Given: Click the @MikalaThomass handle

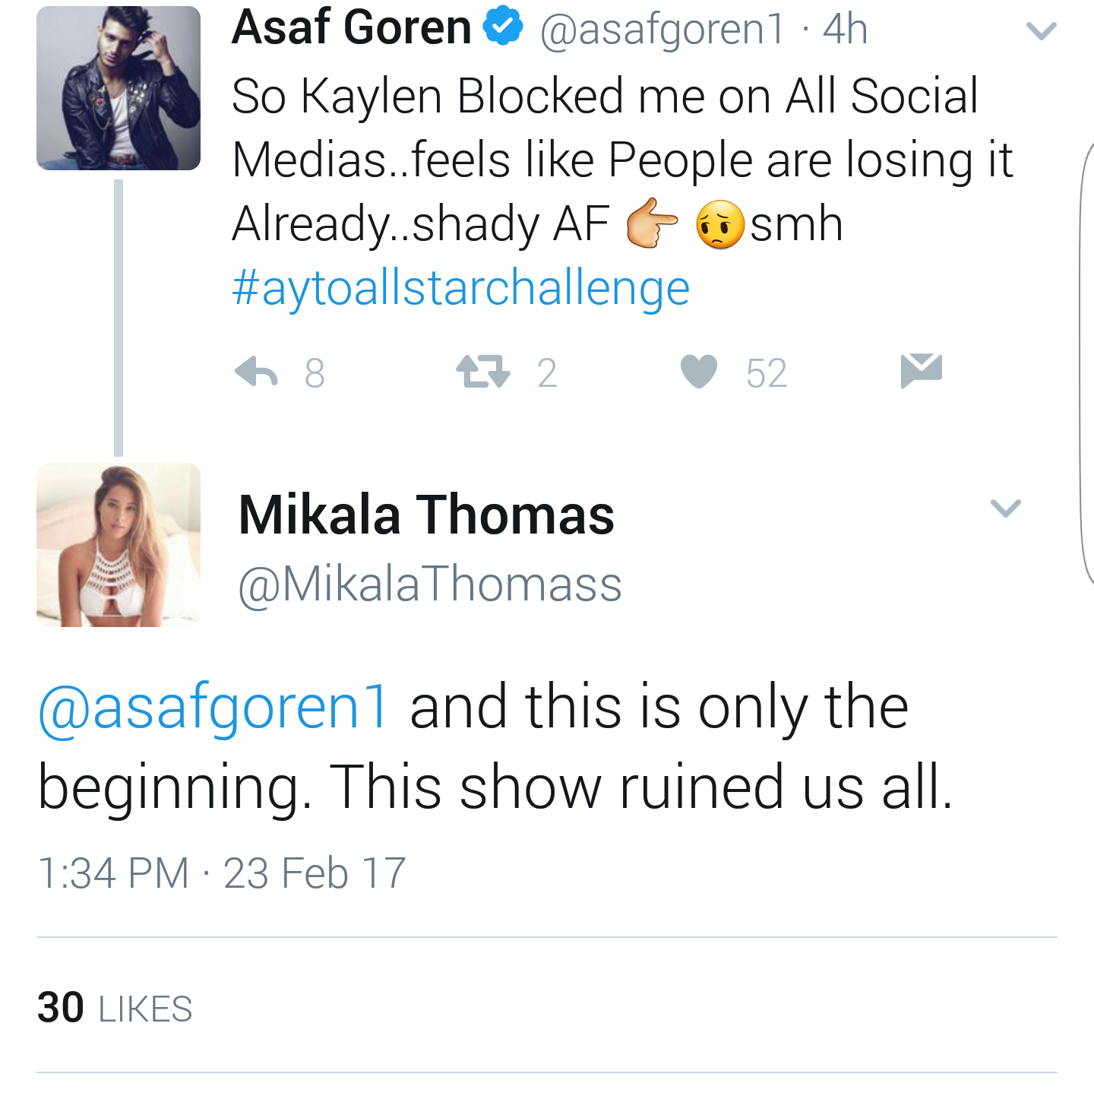Looking at the screenshot, I should (x=430, y=584).
